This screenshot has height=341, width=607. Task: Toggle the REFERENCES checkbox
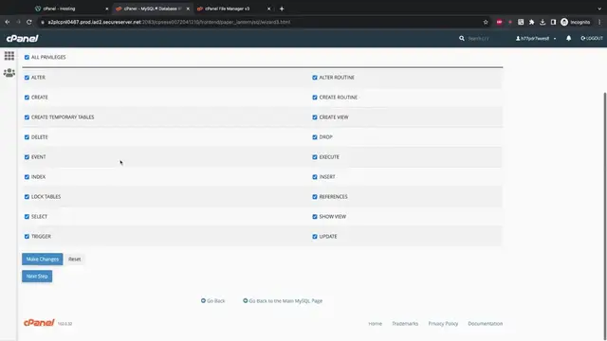click(315, 197)
